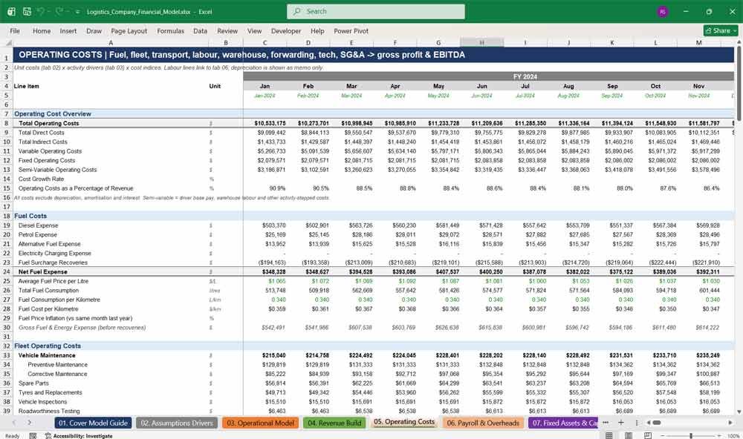The height and width of the screenshot is (439, 743).
Task: Click the Share button
Action: (721, 30)
